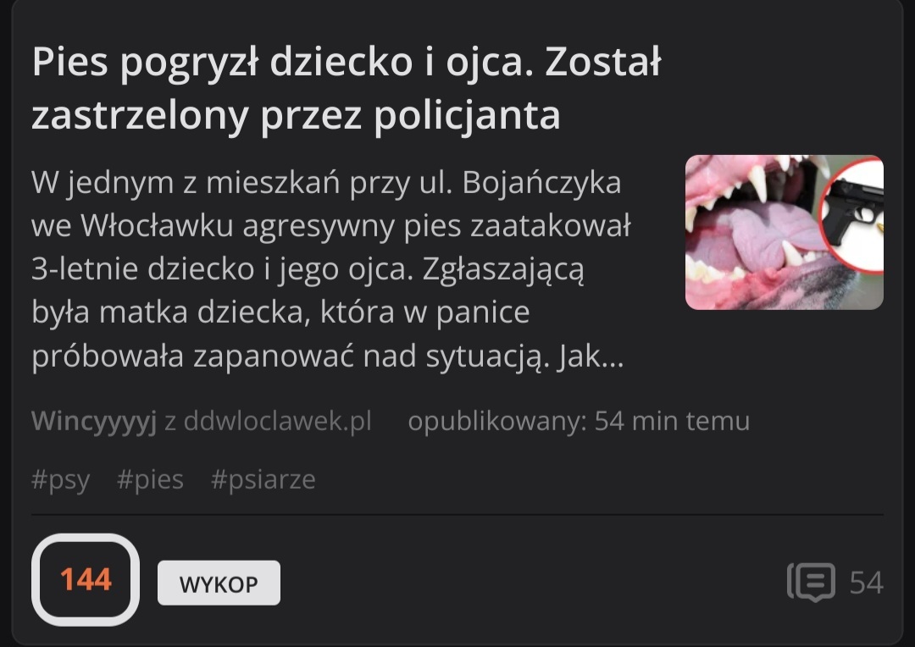915x647 pixels.
Task: Open author profile Wincyyyyj
Action: [x=94, y=421]
